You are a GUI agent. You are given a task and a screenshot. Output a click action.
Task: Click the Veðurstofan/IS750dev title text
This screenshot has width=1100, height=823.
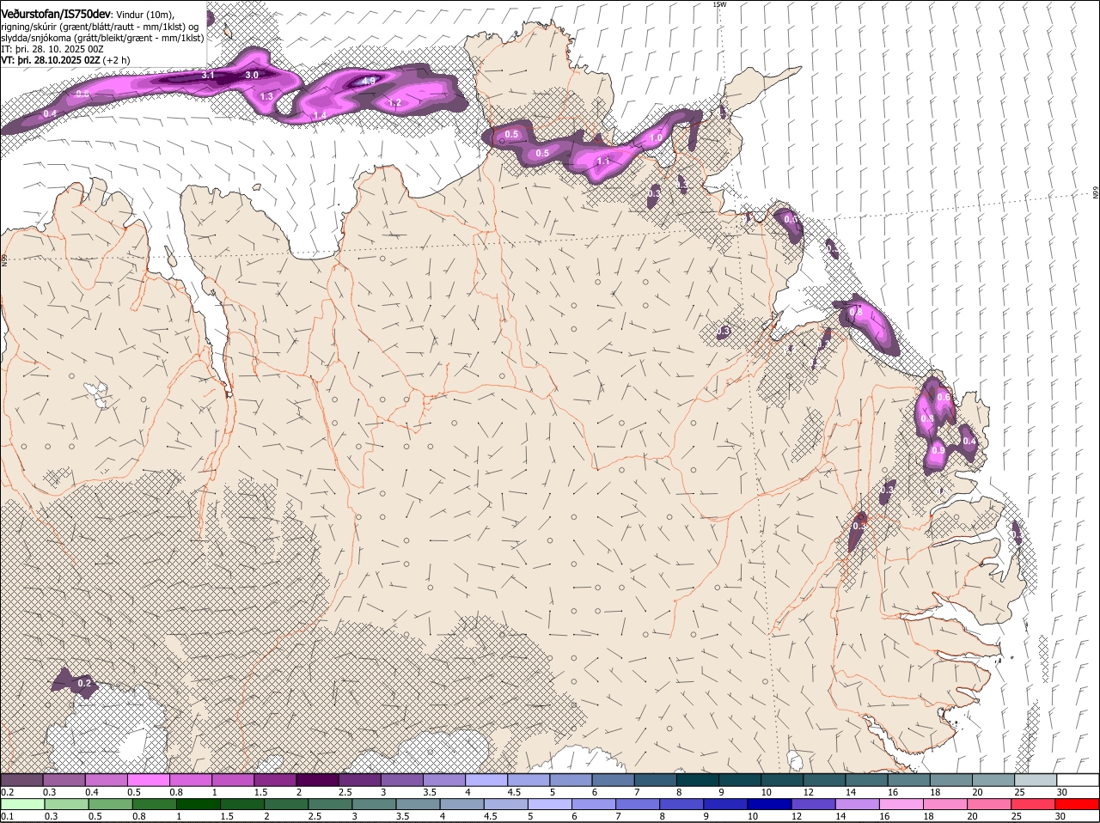click(56, 14)
